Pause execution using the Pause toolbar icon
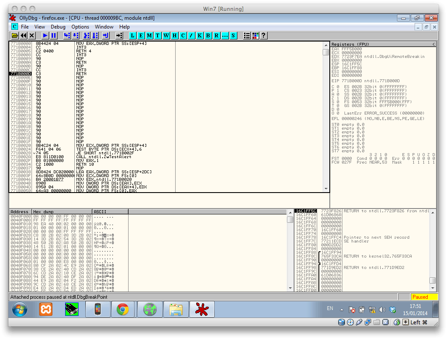This screenshot has height=339, width=447. [54, 36]
